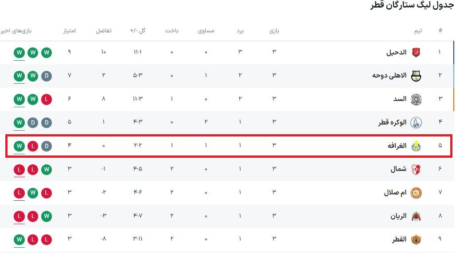Click the green W badge in القطر row
The height and width of the screenshot is (253, 456).
(19, 240)
